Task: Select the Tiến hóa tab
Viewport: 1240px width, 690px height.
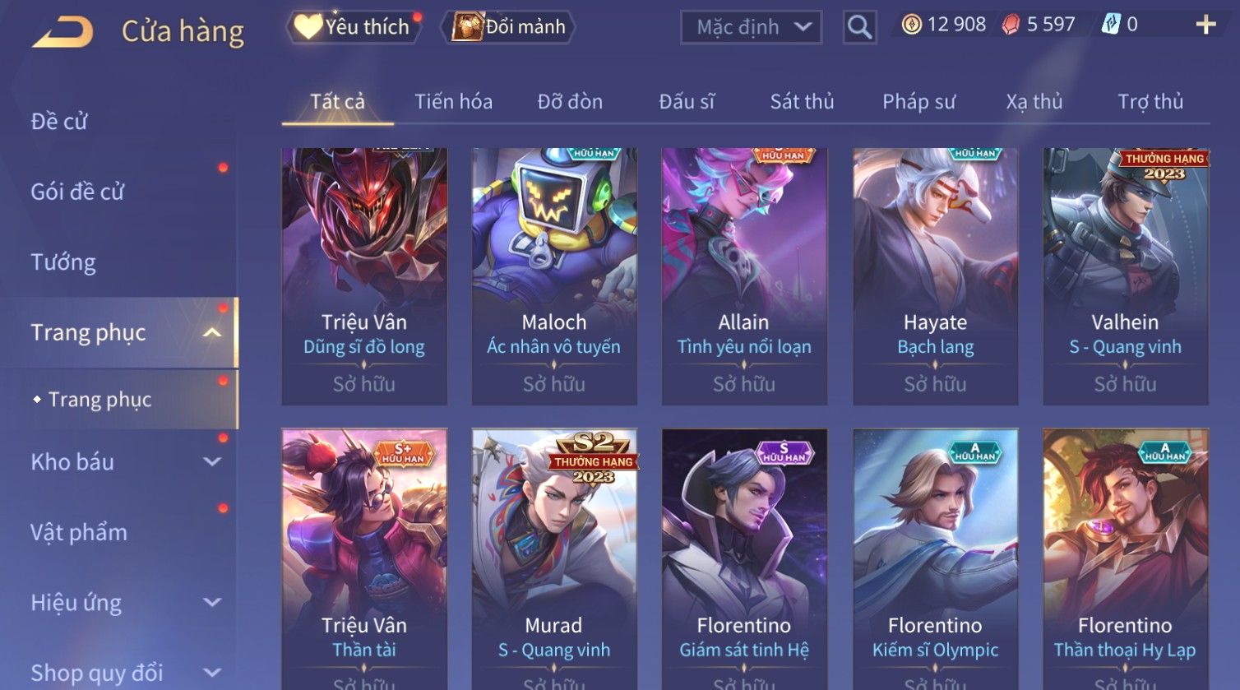Action: (453, 102)
